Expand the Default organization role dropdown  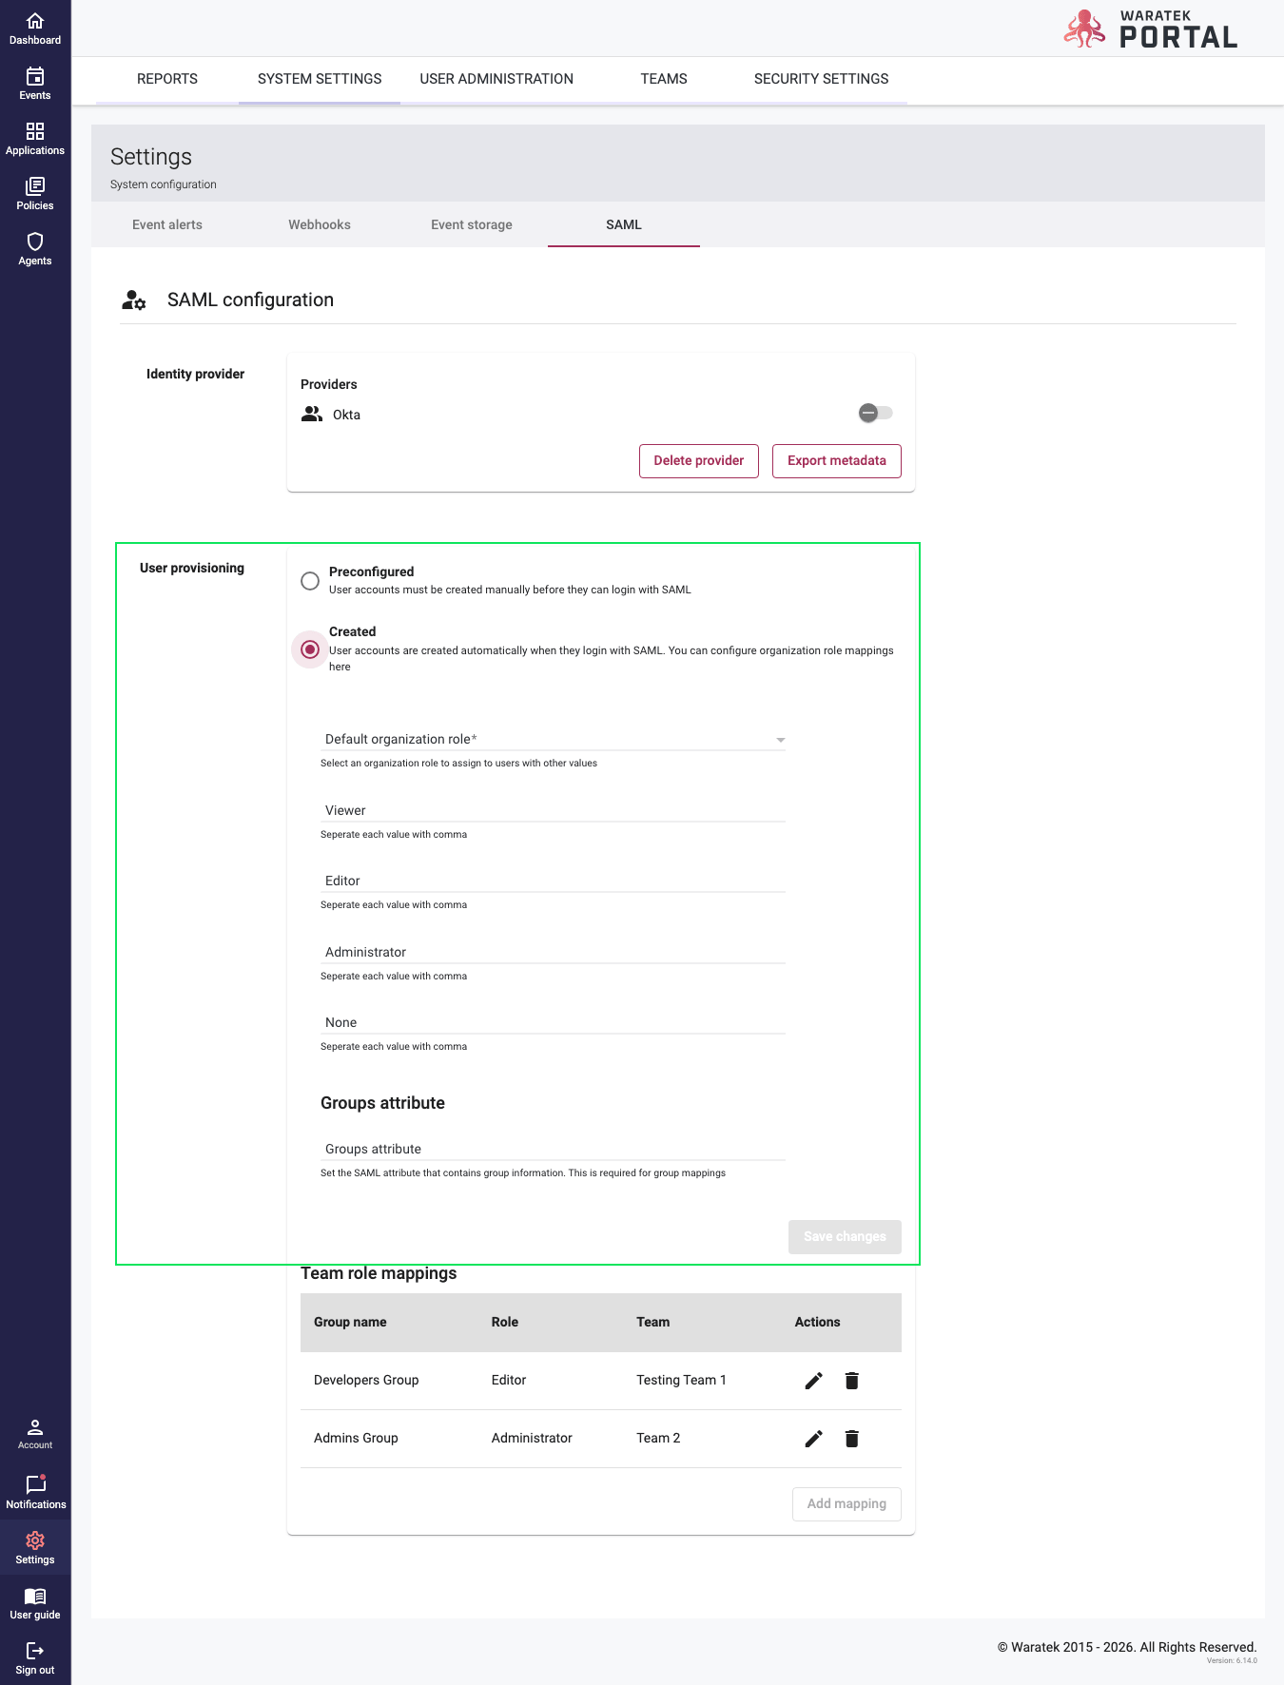click(553, 739)
